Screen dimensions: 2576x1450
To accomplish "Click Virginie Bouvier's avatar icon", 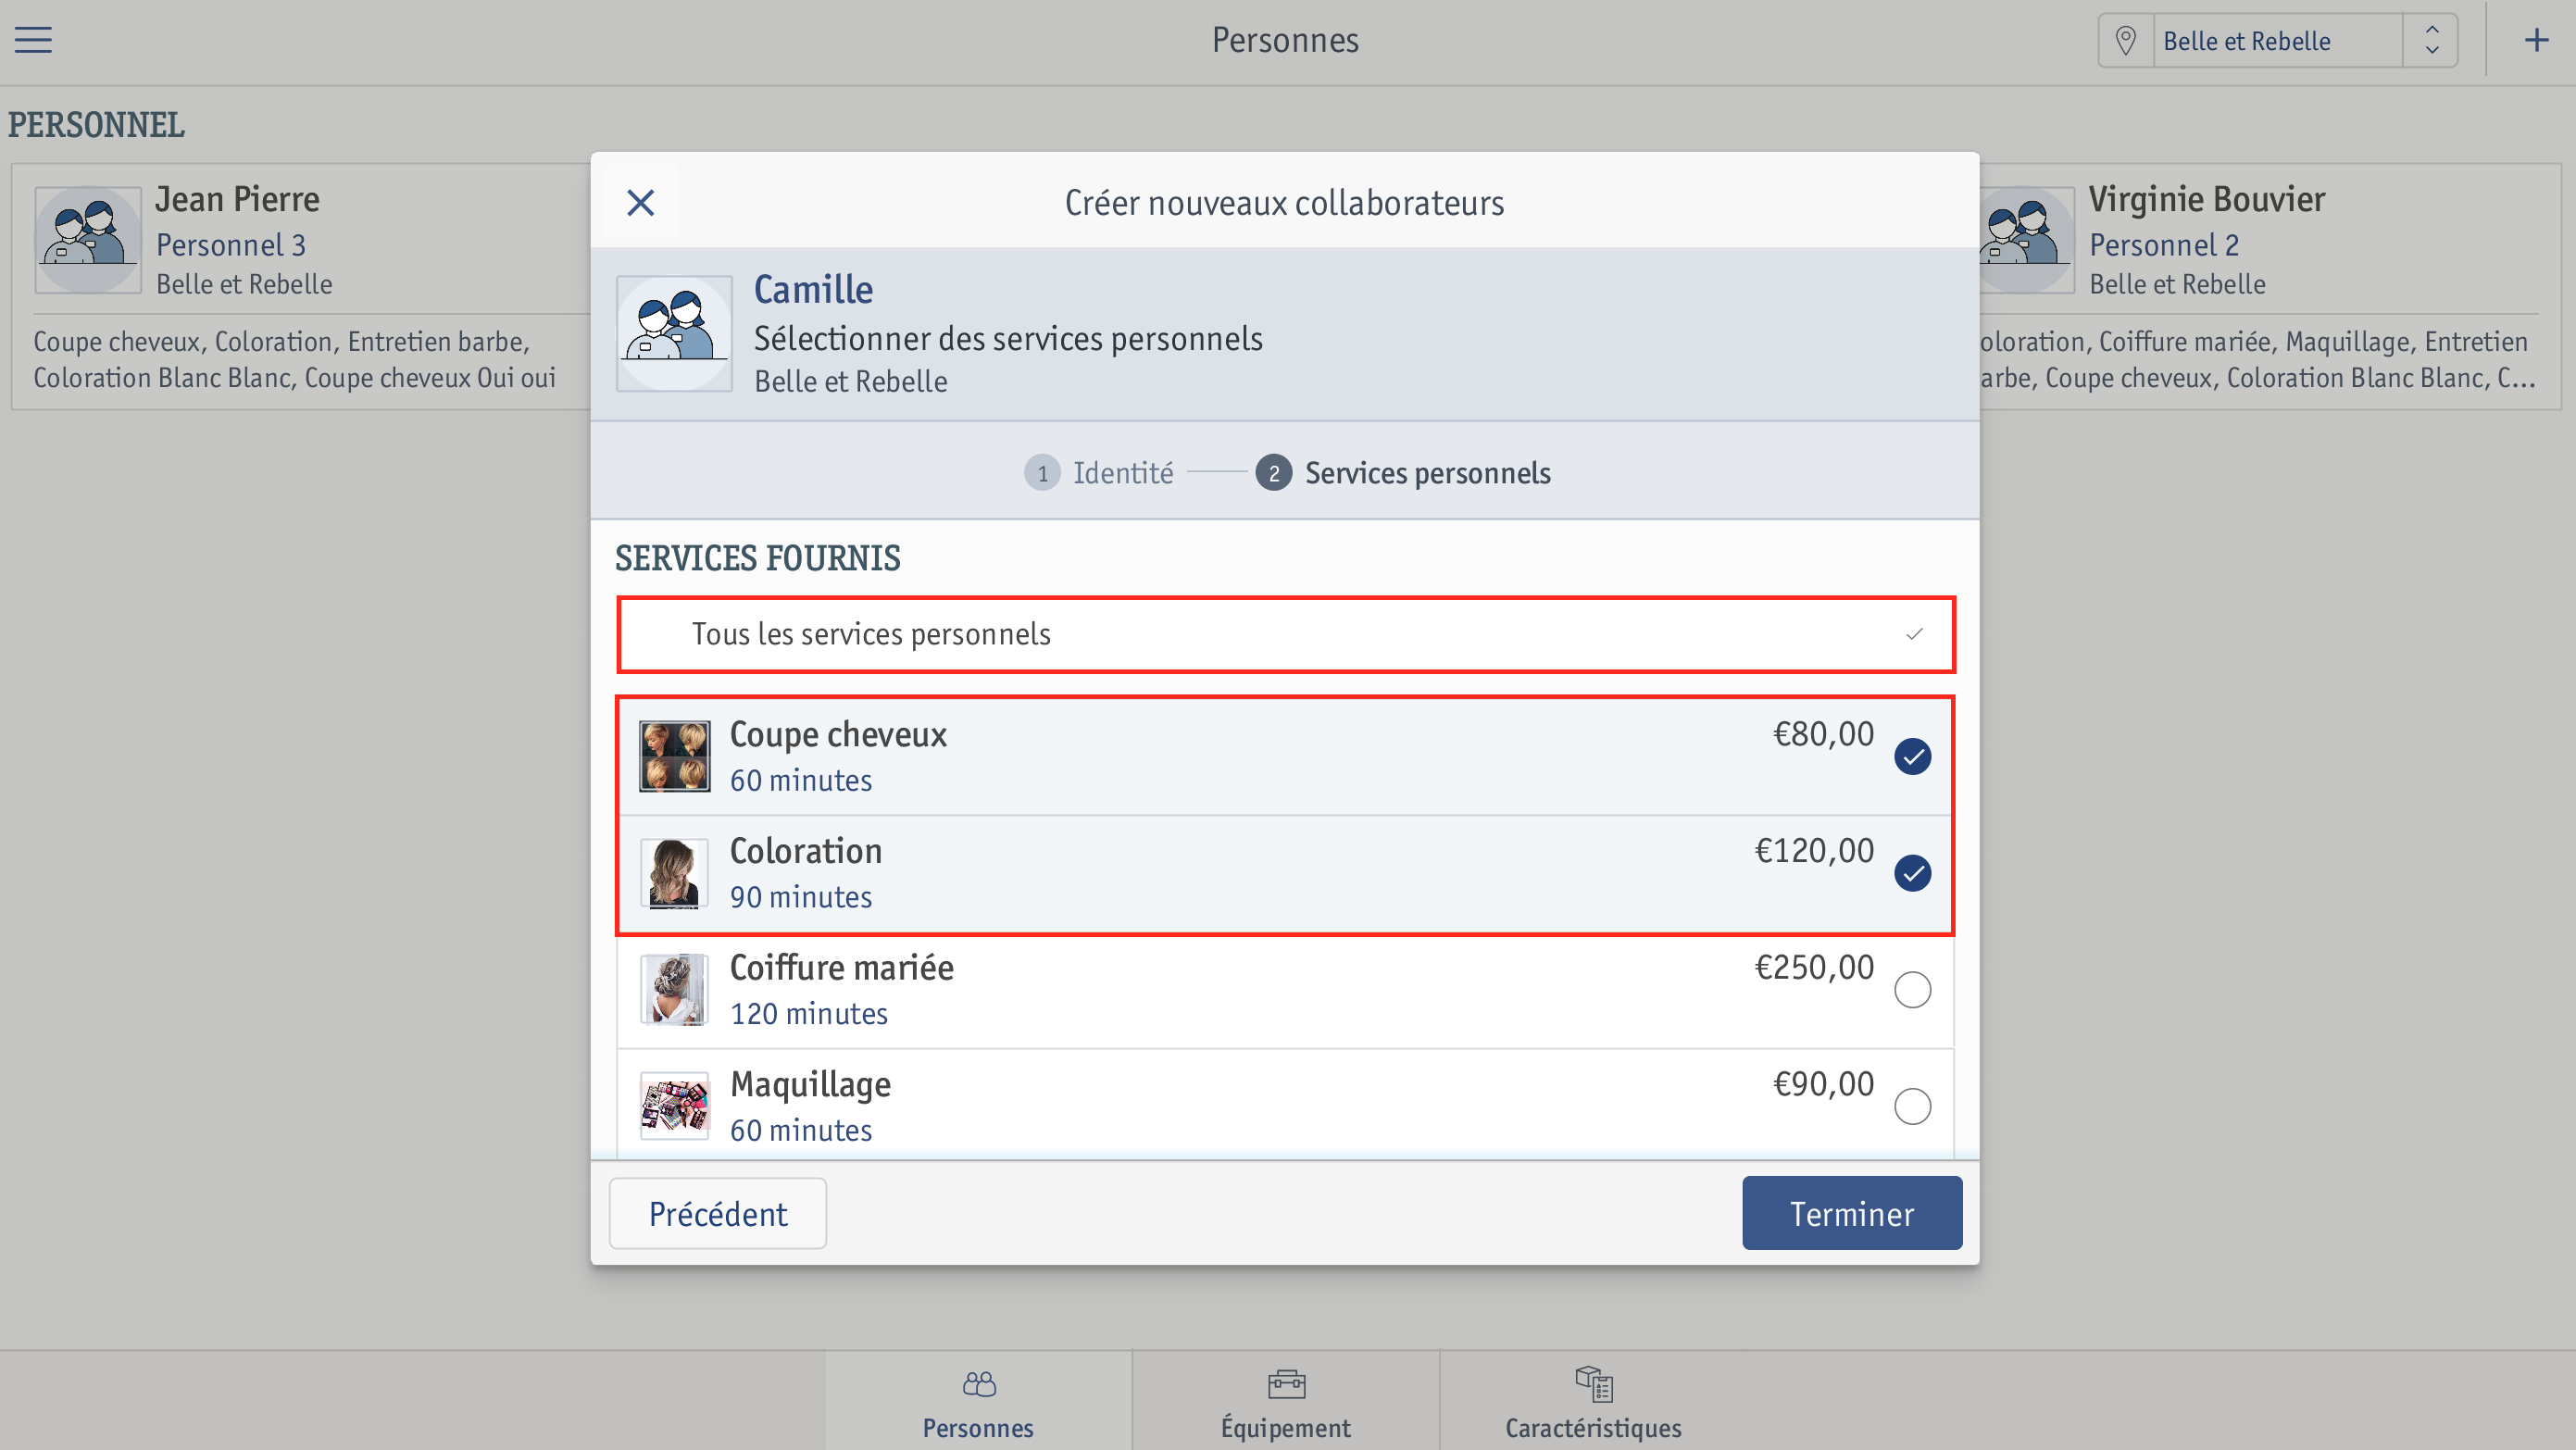I will pos(2025,239).
